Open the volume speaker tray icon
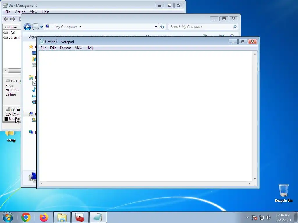298x223 pixels. 268,217
